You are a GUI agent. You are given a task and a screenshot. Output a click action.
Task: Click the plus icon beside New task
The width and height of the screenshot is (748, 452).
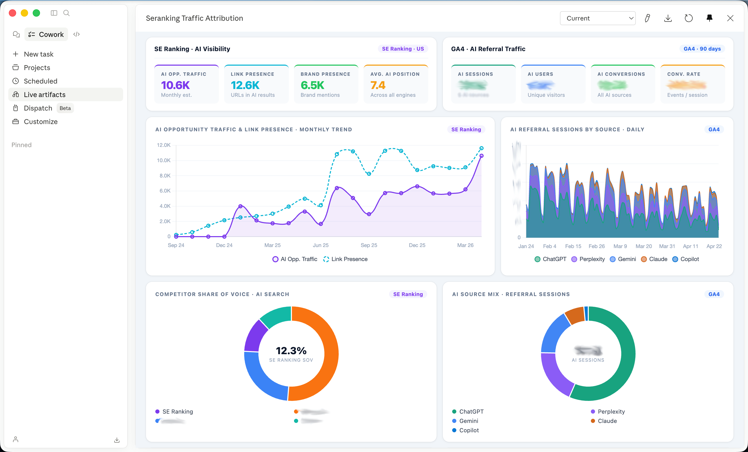16,54
